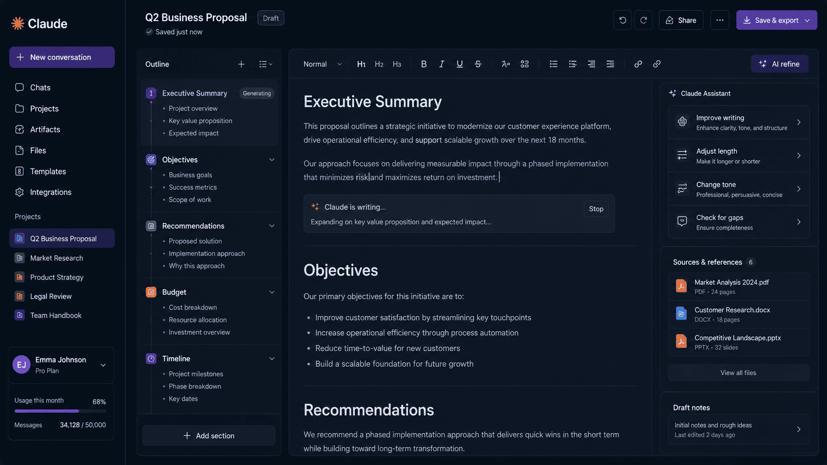
Task: Expand Emma Johnson account menu
Action: (103, 365)
